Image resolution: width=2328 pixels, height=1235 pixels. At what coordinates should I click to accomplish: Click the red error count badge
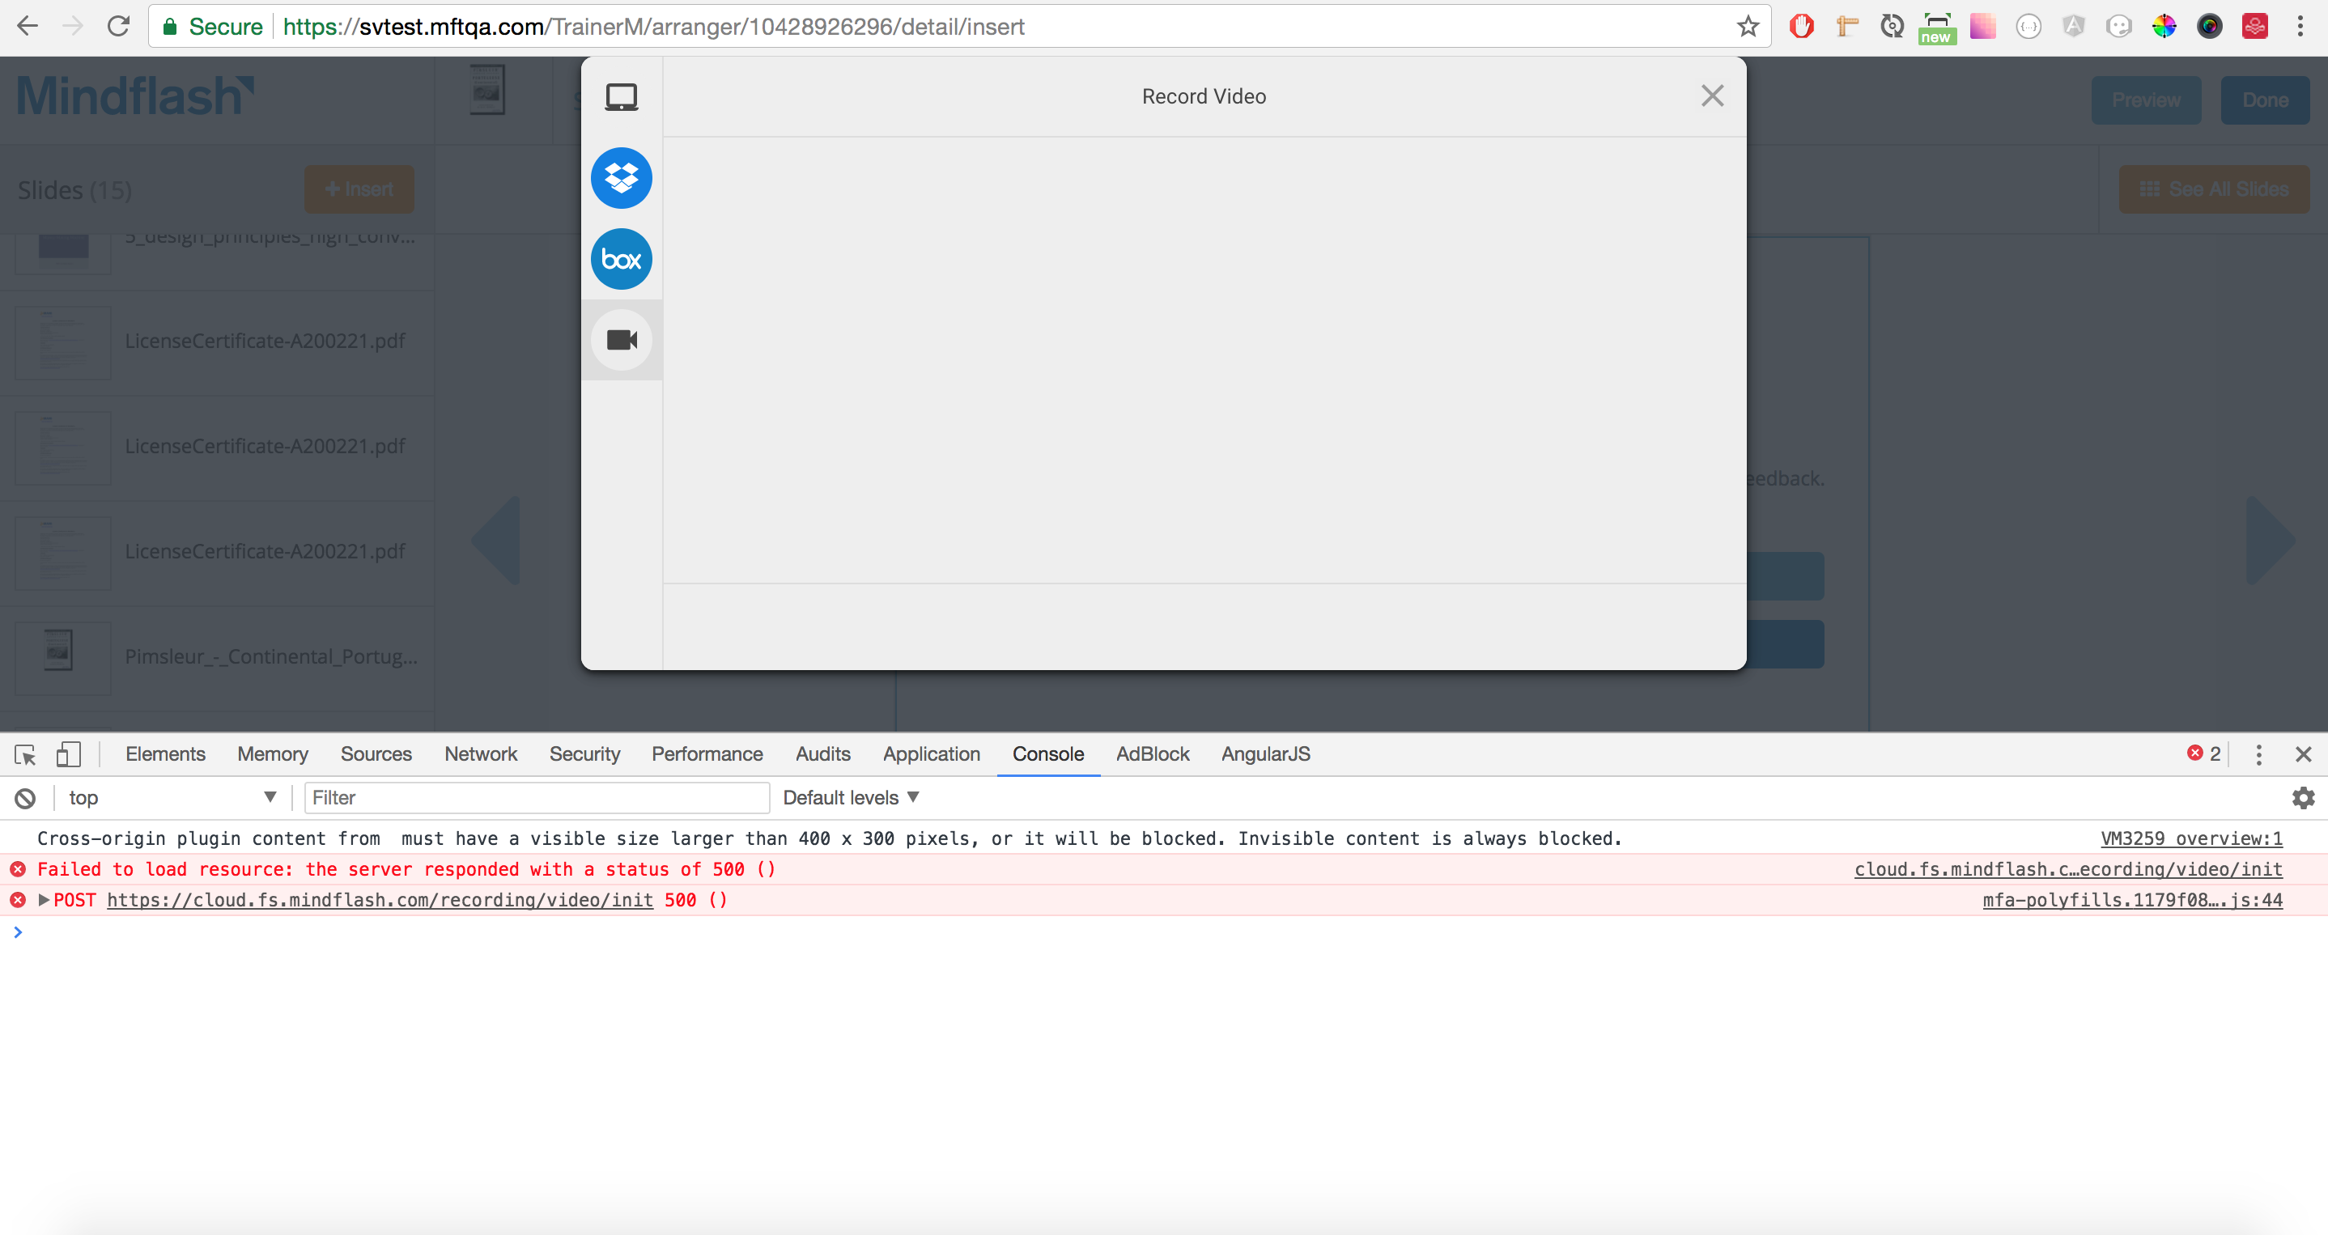(x=2203, y=753)
